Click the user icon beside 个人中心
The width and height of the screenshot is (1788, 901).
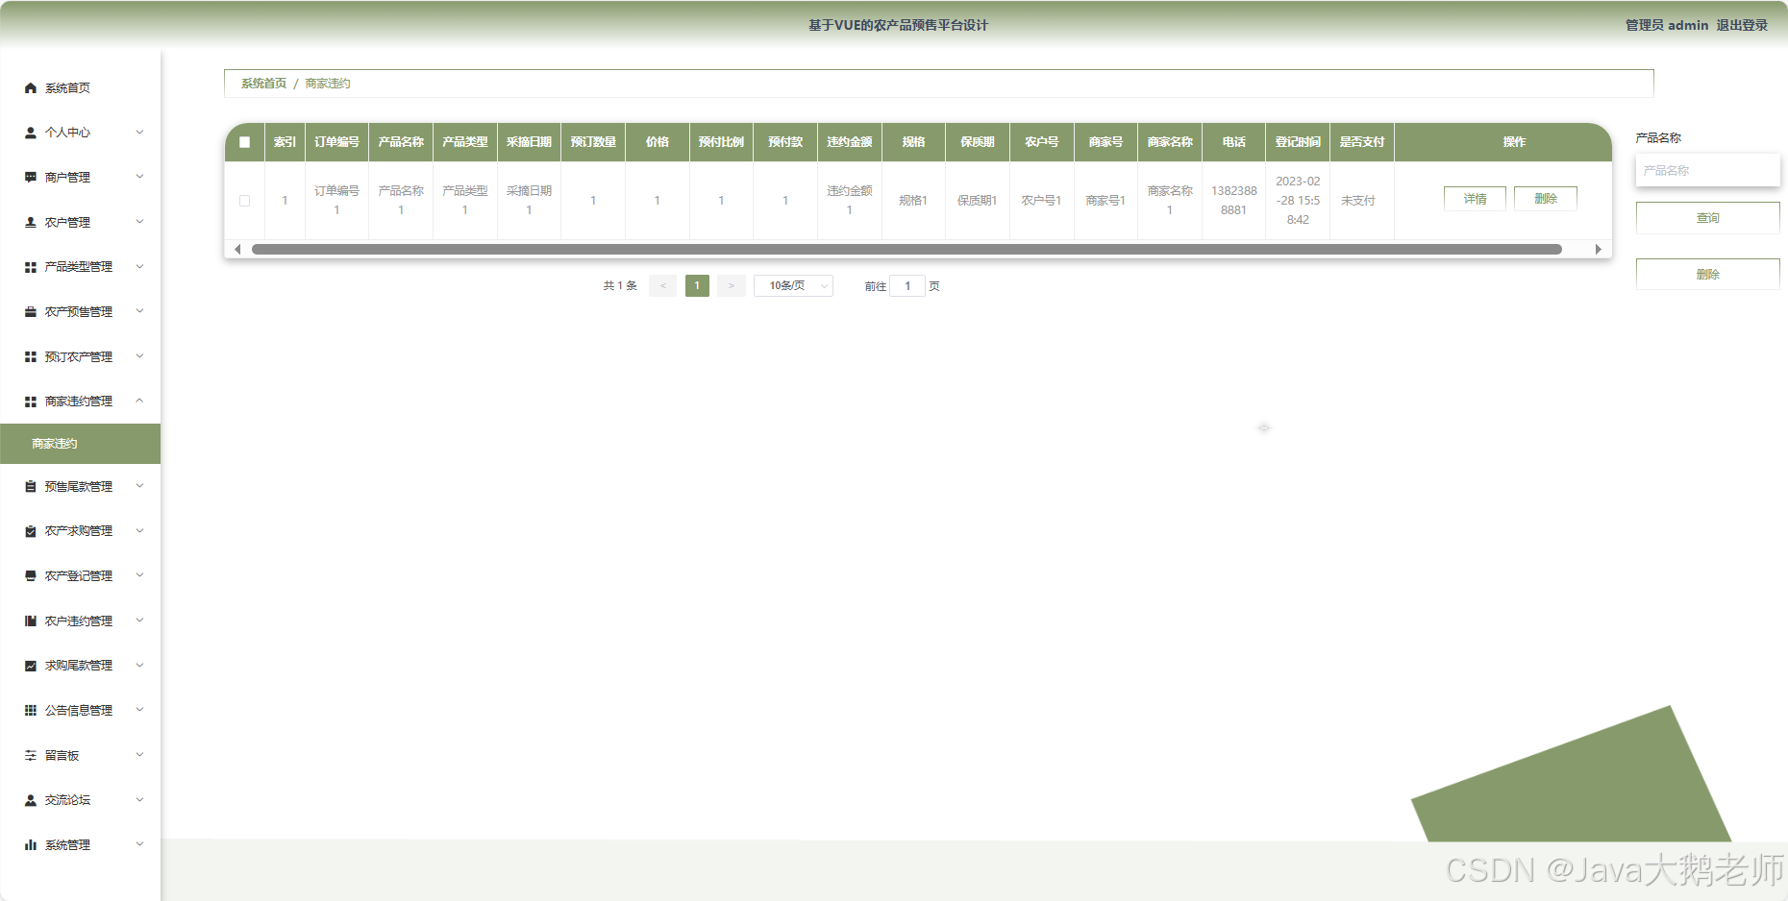click(31, 133)
